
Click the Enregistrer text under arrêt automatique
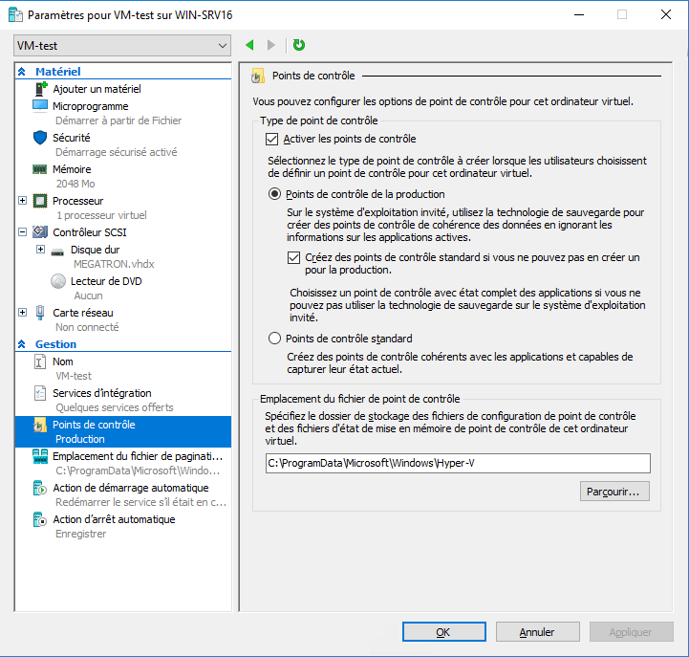[81, 534]
